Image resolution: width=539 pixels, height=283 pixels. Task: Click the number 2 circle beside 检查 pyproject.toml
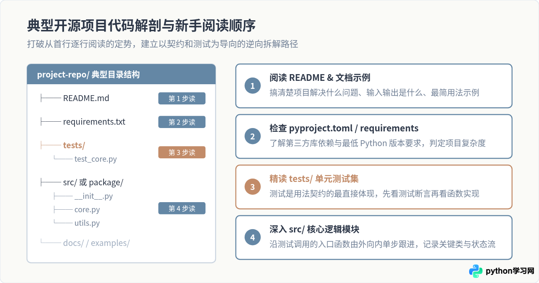tap(253, 136)
